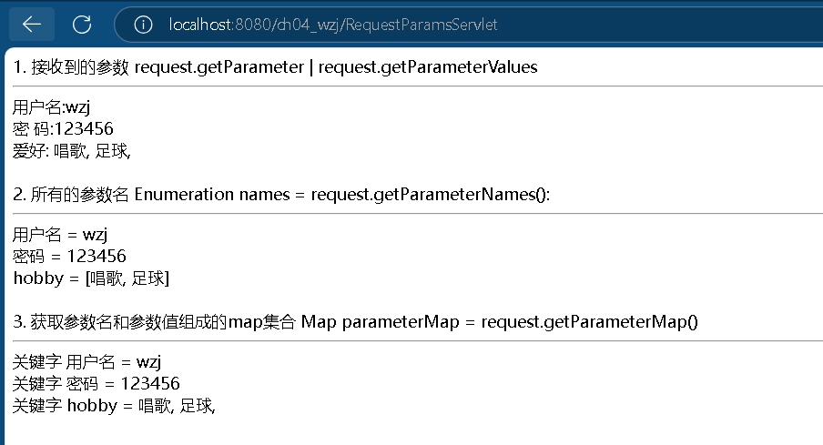Click the line 'hobby = [唱歌, 足球]'
The image size is (823, 445).
pos(92,278)
